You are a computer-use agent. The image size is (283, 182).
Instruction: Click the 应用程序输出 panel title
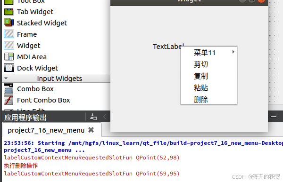(x=25, y=118)
